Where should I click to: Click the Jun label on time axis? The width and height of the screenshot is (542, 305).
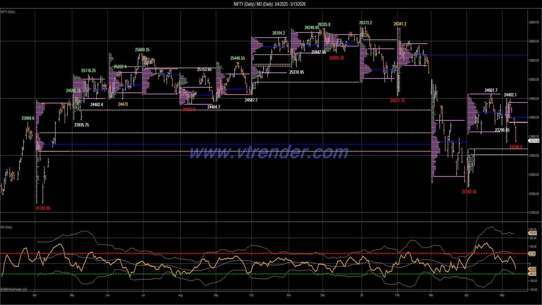point(108,295)
